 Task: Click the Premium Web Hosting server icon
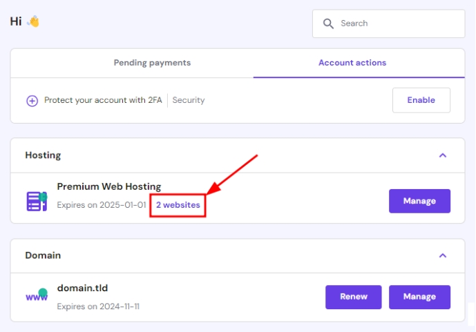tap(37, 201)
